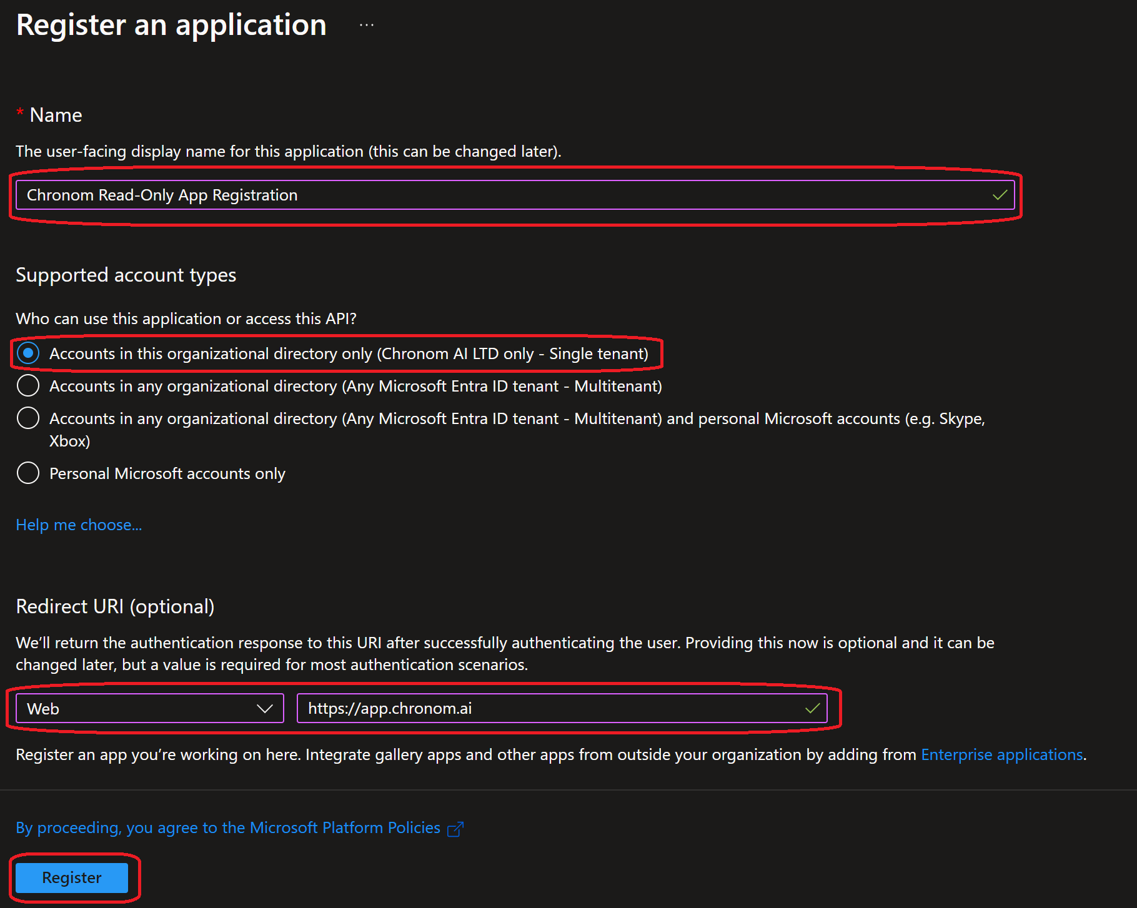Select Multitenant and personal Microsoft accounts option
The width and height of the screenshot is (1137, 908).
[27, 418]
